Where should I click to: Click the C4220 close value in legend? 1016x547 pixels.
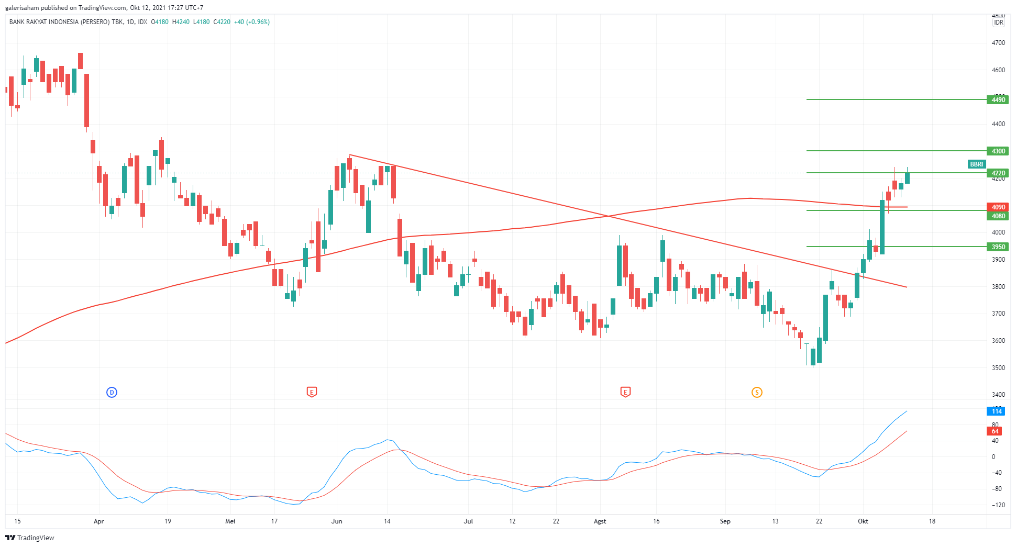coord(222,22)
